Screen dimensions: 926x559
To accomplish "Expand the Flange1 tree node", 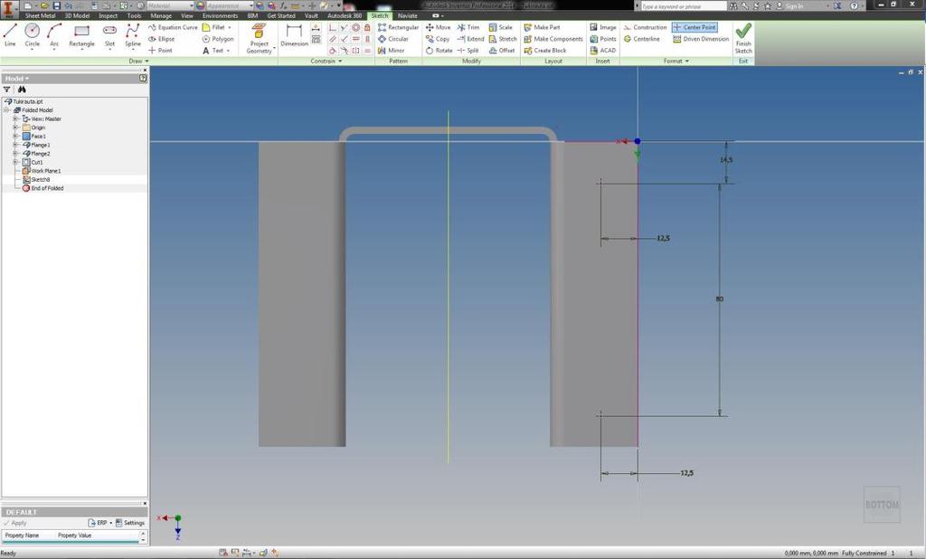I will (x=15, y=144).
